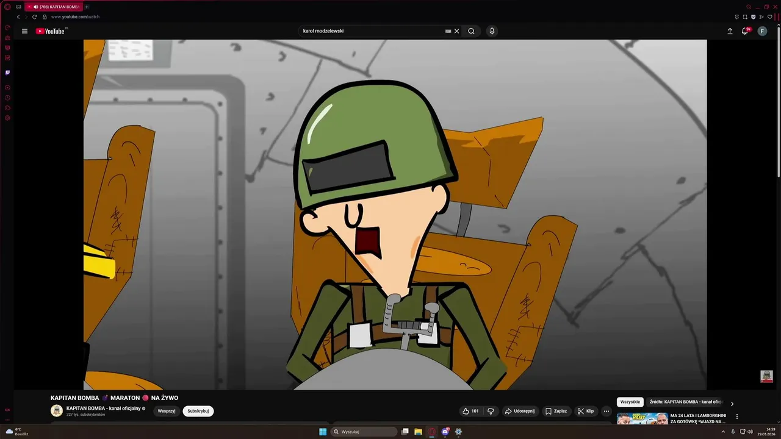Open the video watermark channel thumbnail
781x439 pixels.
click(x=766, y=376)
